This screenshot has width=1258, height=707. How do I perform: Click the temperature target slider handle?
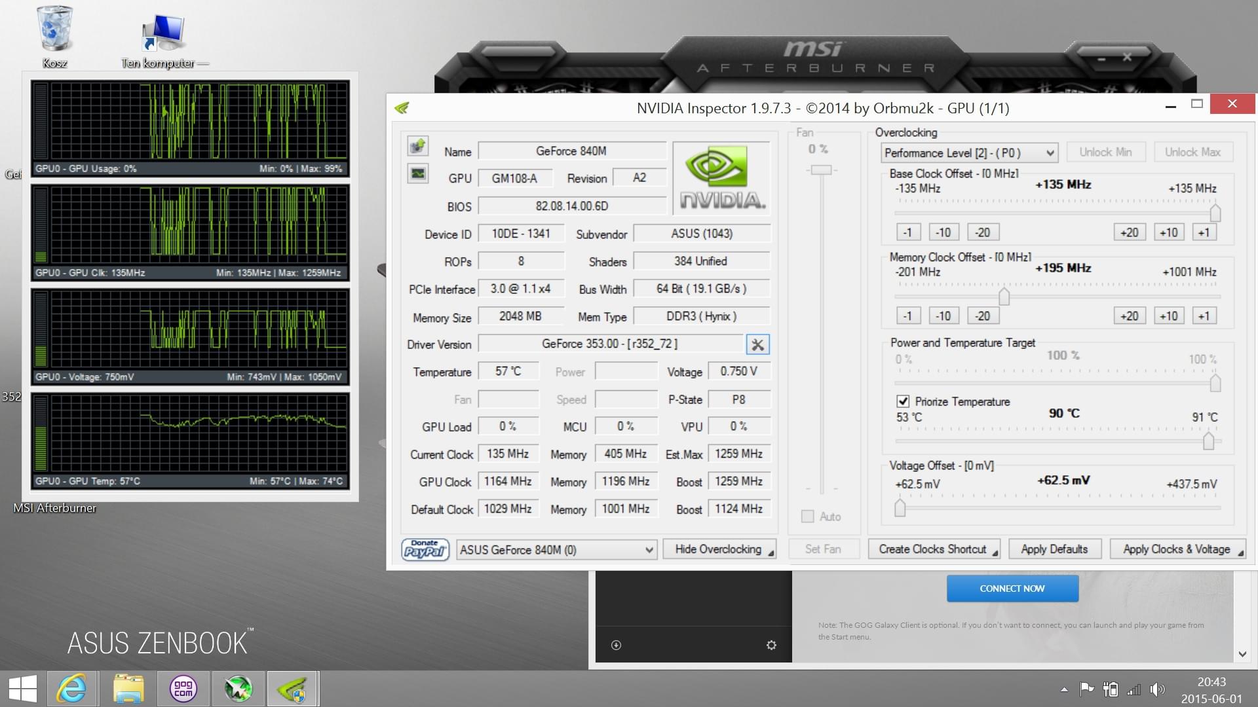[1209, 441]
